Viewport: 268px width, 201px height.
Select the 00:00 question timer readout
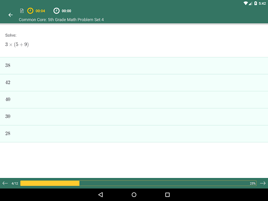point(66,11)
